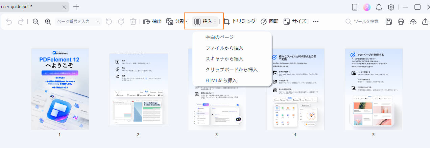Click the undo arrow icon

coord(9,22)
